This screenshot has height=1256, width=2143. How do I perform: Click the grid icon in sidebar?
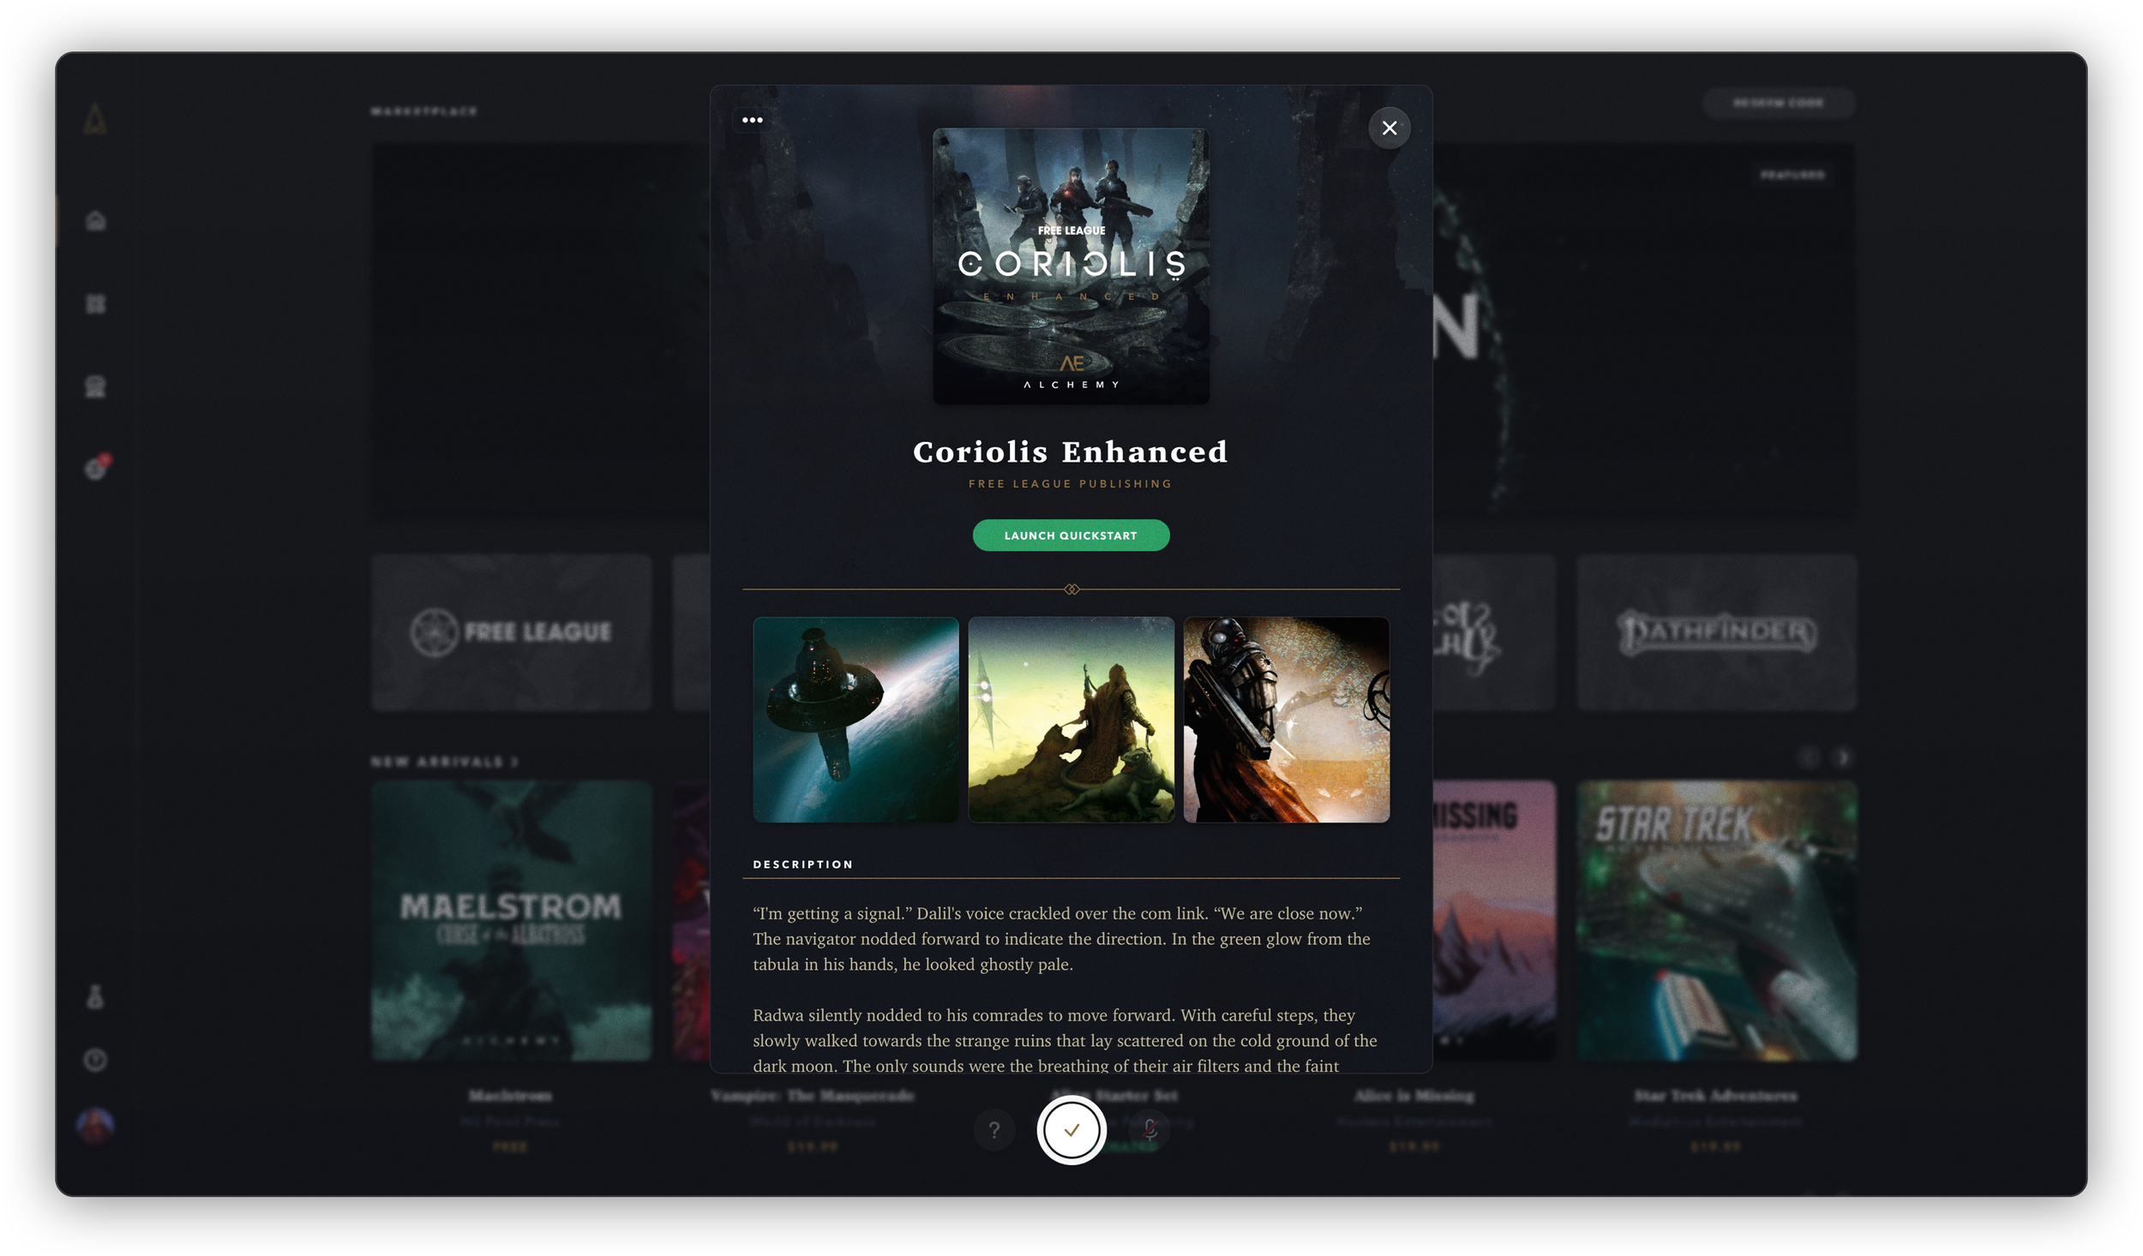click(96, 304)
